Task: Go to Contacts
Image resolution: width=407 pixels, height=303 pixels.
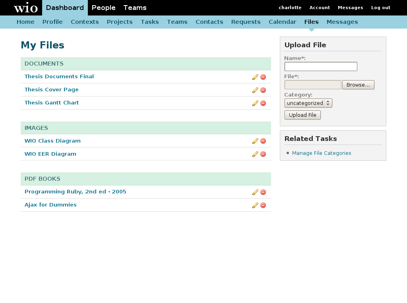Action: (209, 22)
